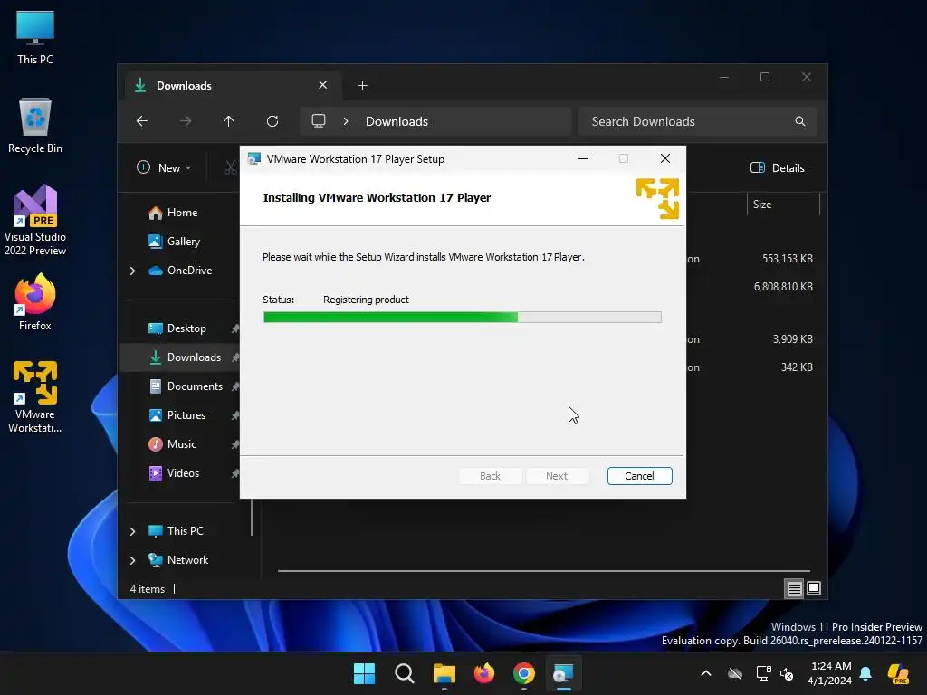The width and height of the screenshot is (927, 695).
Task: Select OneDrive in the navigation pane
Action: [180, 270]
